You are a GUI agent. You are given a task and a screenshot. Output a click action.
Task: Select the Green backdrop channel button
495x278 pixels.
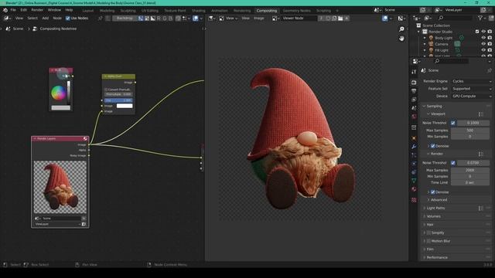[x=165, y=19]
